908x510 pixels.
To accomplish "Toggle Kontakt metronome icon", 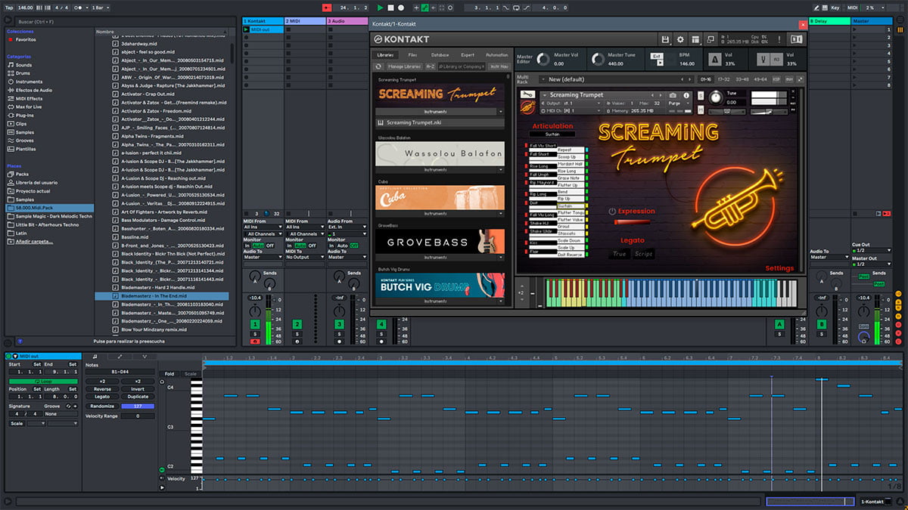I will [x=715, y=60].
